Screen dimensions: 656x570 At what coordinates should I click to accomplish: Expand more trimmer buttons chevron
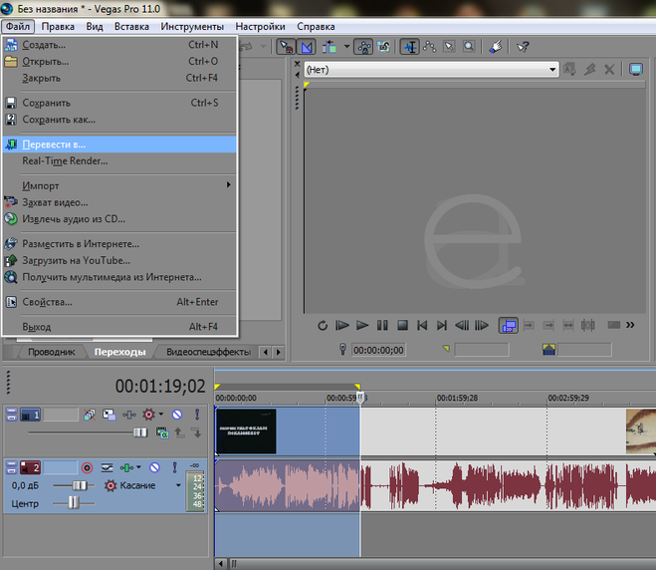pyautogui.click(x=630, y=325)
